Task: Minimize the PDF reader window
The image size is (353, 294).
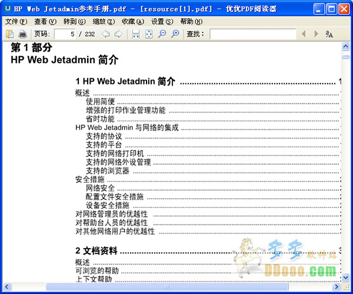Action: click(x=319, y=9)
